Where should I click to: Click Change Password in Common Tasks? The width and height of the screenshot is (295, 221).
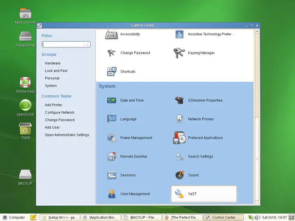60,120
